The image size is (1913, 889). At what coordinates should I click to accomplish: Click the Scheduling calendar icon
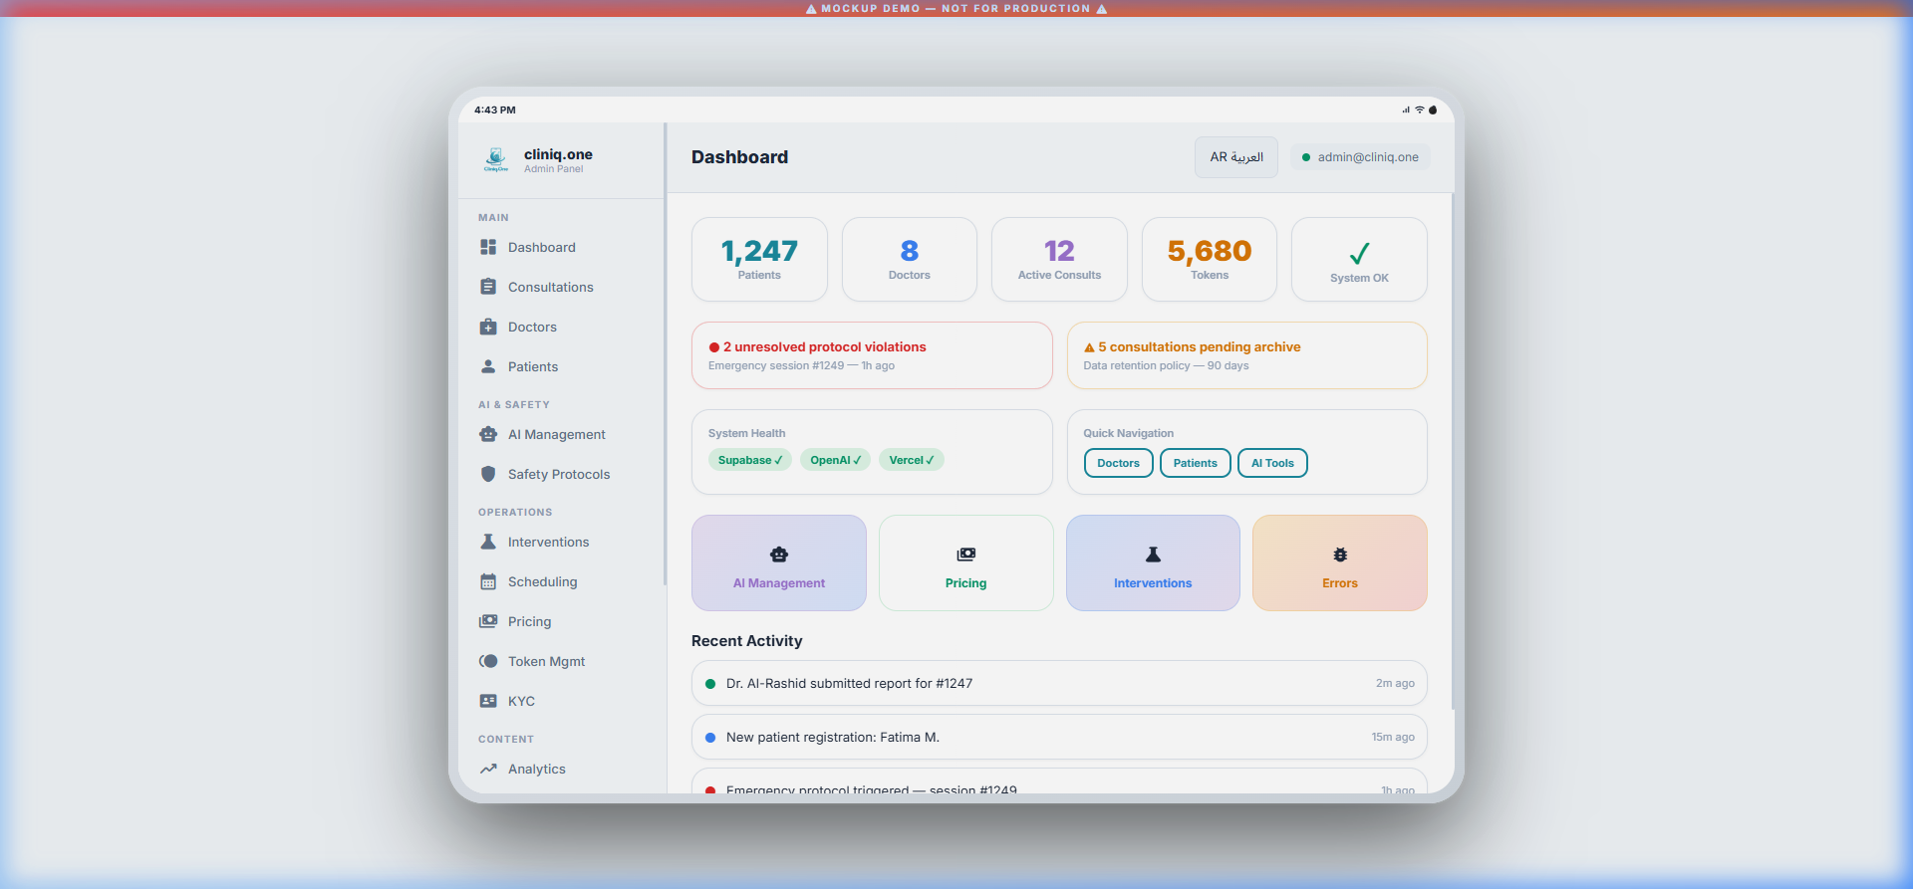point(488,581)
